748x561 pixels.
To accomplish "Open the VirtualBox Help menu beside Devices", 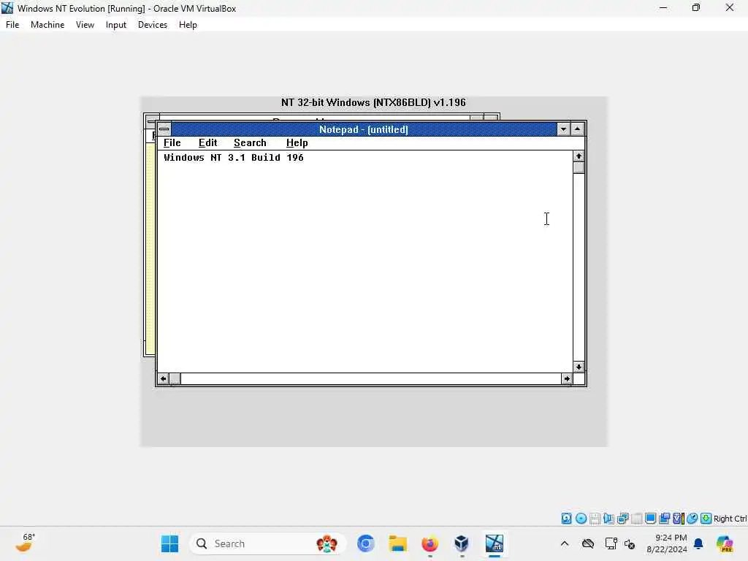I will pyautogui.click(x=188, y=25).
